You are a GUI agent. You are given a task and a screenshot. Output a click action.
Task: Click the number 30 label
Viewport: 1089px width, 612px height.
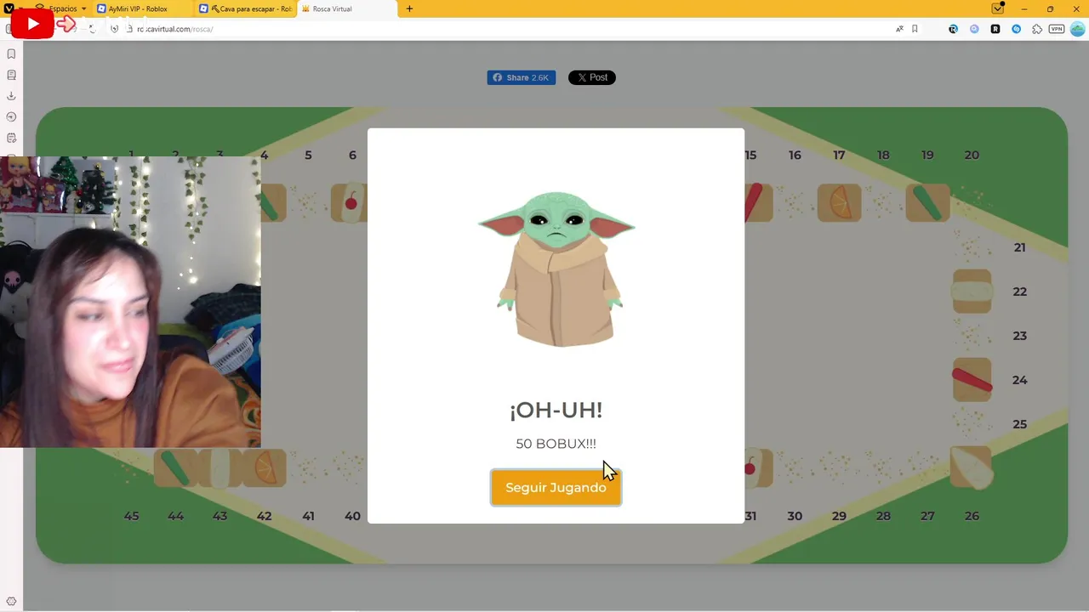pos(795,516)
